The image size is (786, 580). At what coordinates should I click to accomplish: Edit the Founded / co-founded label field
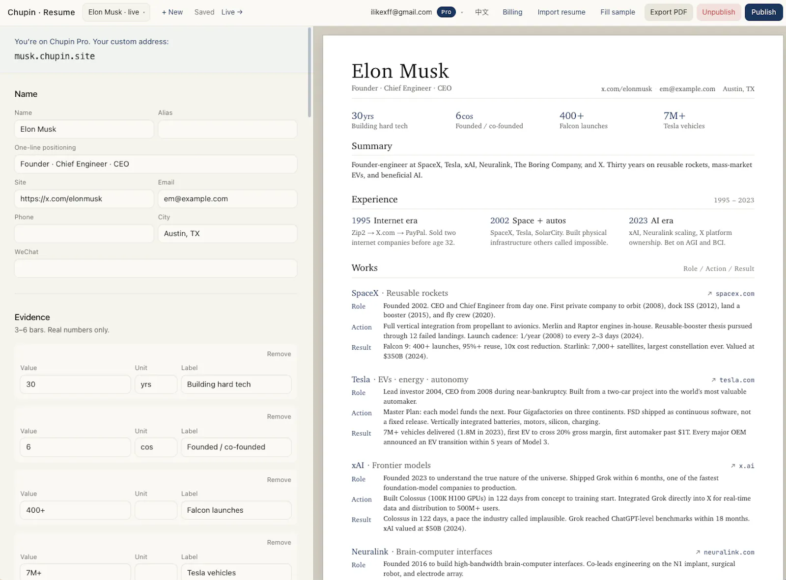[x=236, y=447]
